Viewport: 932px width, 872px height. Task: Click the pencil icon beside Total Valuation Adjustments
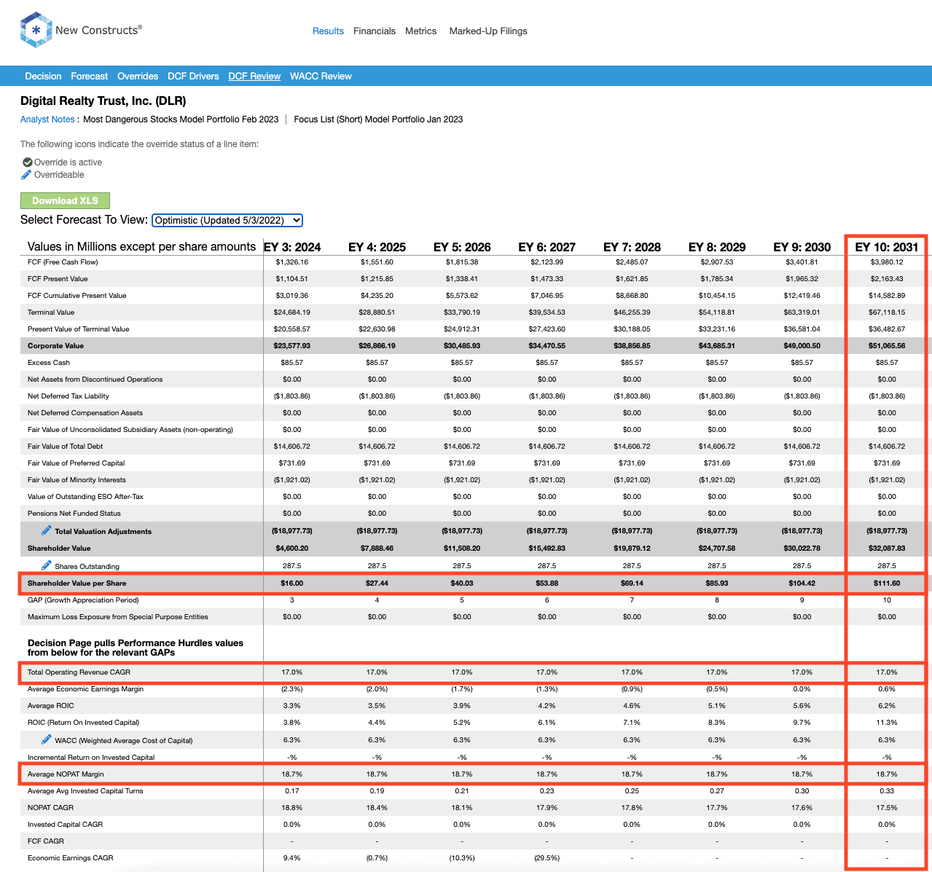47,530
